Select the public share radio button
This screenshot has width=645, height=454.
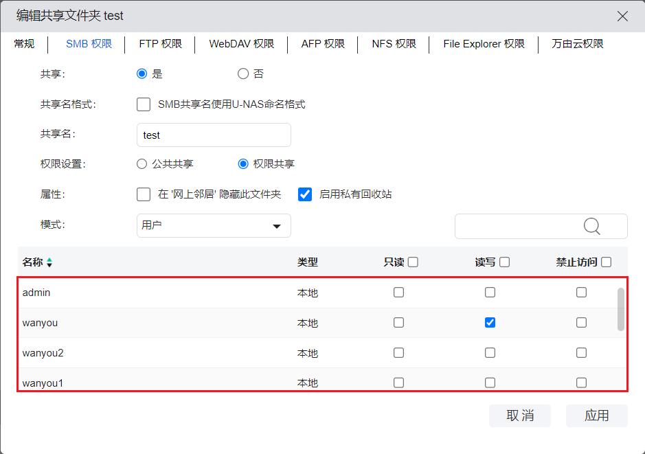[142, 164]
